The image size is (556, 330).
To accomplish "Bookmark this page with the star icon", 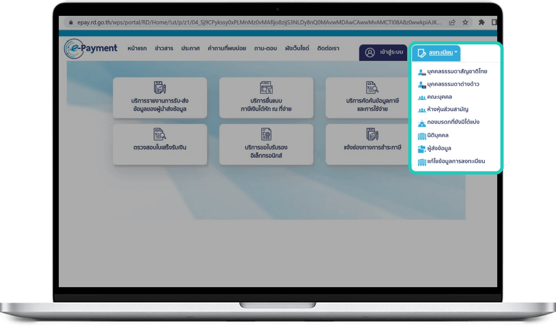I will click(465, 23).
